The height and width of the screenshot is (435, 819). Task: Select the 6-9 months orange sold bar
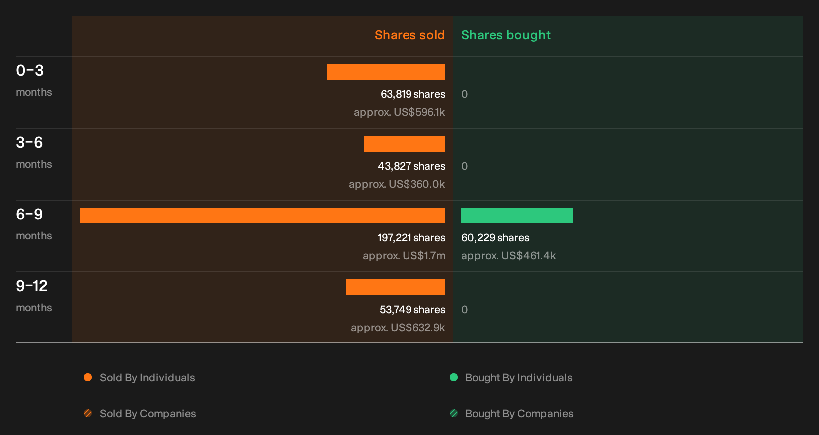(262, 216)
